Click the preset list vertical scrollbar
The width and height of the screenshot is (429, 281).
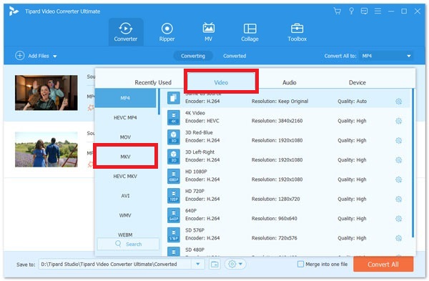click(413, 163)
